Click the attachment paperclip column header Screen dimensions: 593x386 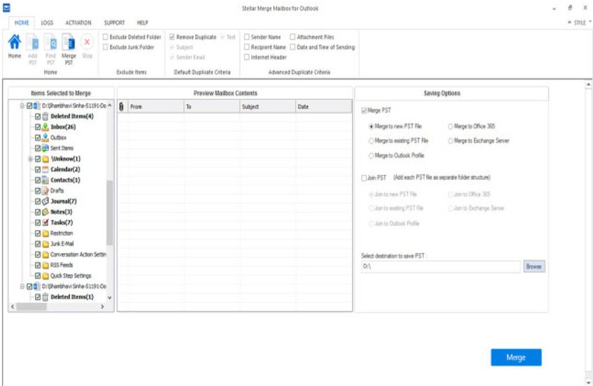tap(122, 107)
